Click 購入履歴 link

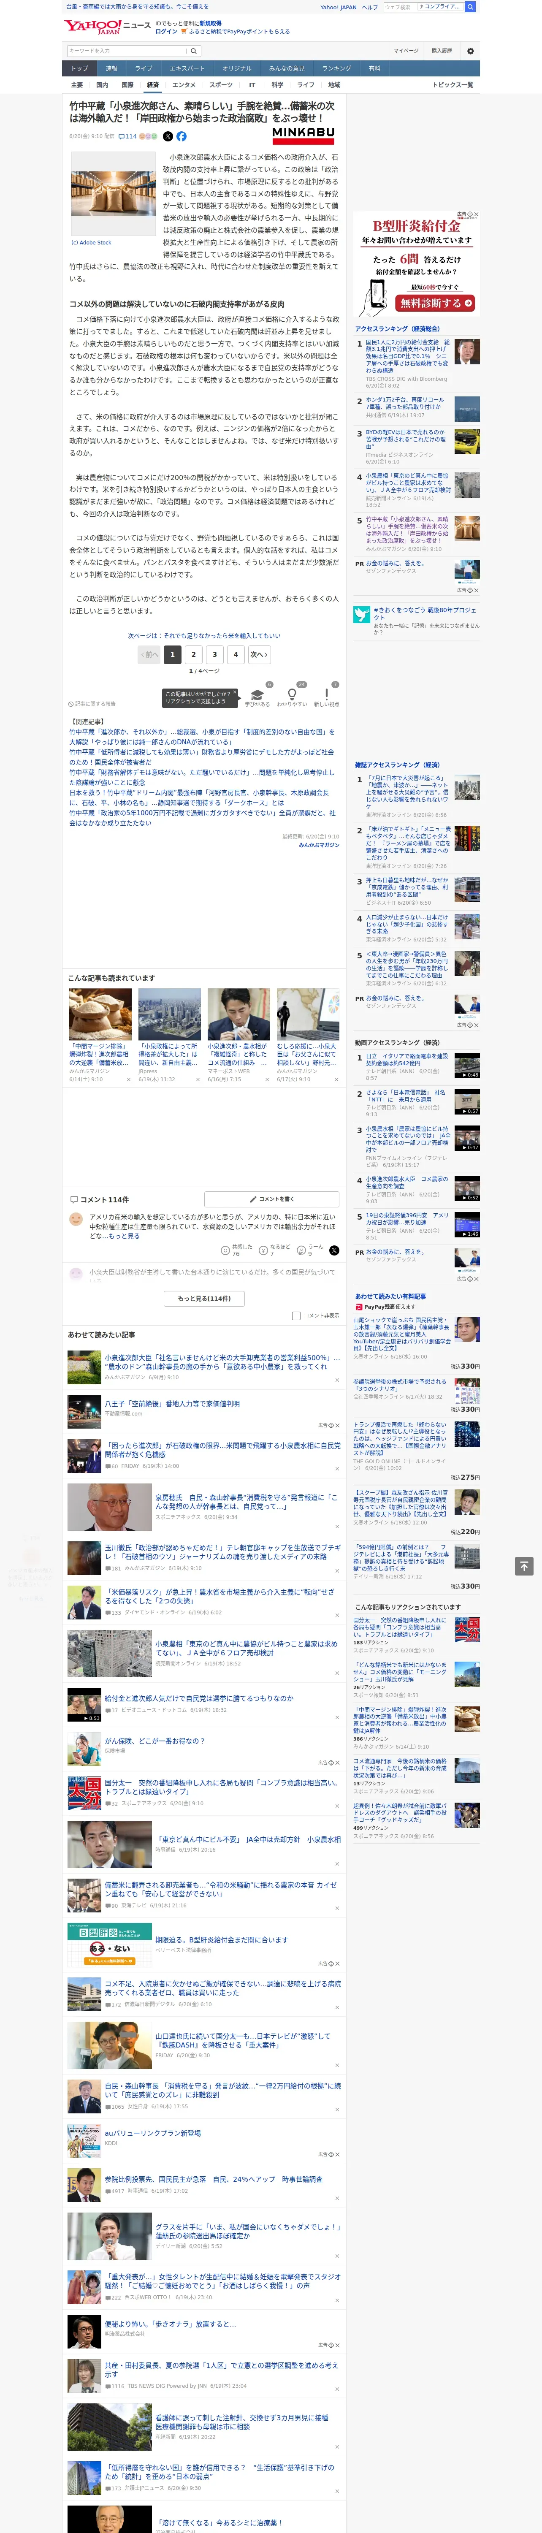[442, 50]
